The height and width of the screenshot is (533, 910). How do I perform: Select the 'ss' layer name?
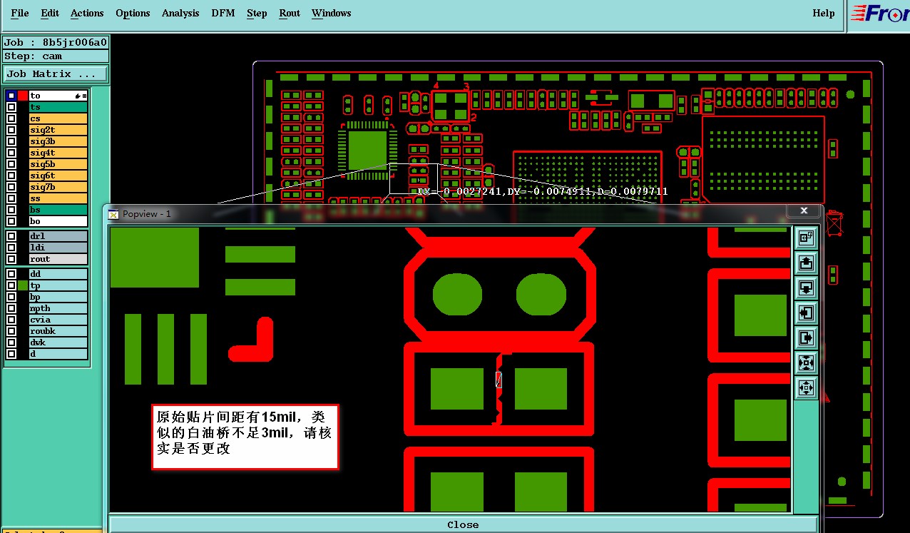[x=58, y=198]
